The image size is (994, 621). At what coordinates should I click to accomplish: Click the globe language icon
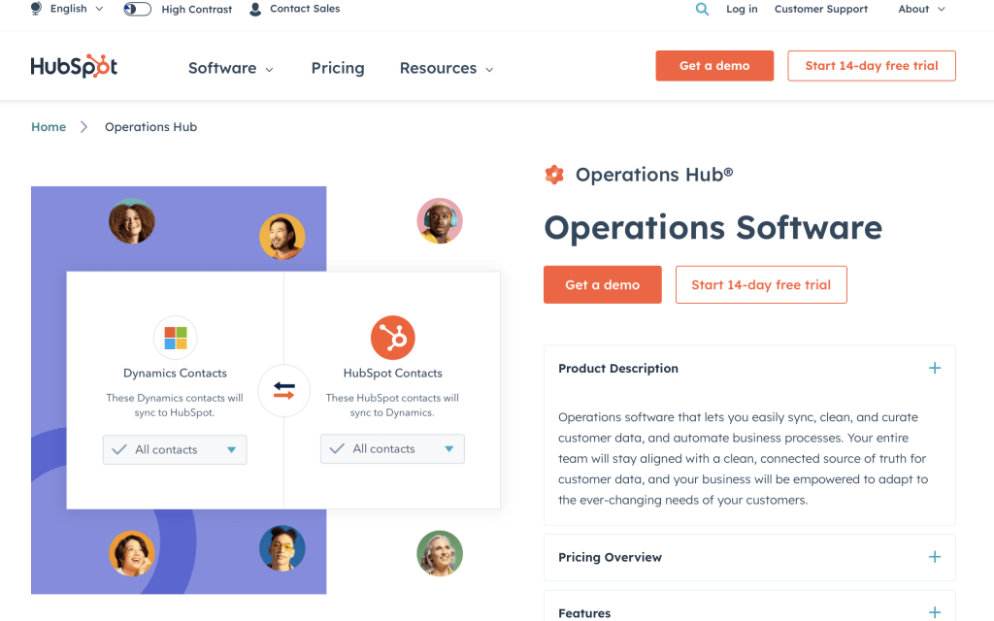36,8
